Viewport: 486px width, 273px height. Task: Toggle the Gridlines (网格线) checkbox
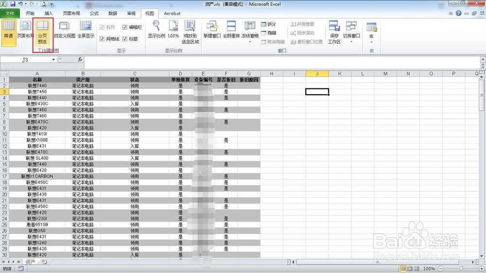102,39
